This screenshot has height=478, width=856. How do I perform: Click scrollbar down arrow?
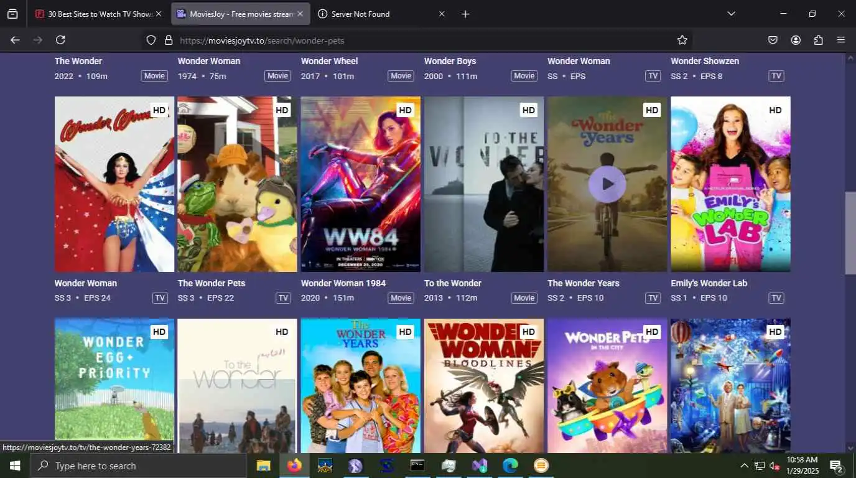(x=850, y=448)
